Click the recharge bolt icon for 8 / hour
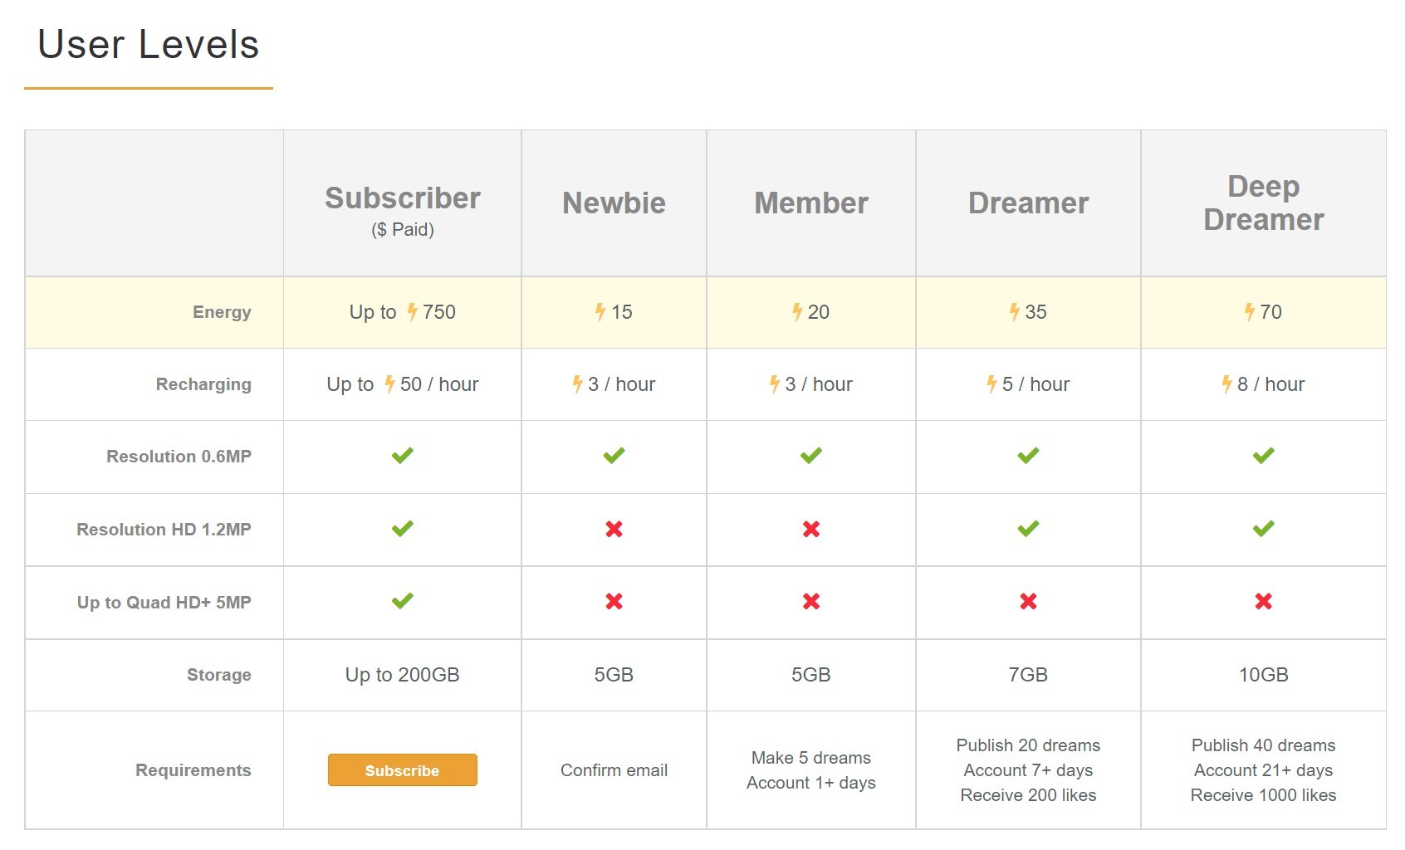 pyautogui.click(x=1226, y=384)
